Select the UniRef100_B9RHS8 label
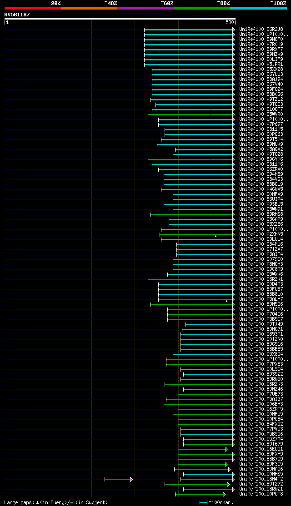The height and width of the screenshot is (506, 291). pyautogui.click(x=261, y=214)
